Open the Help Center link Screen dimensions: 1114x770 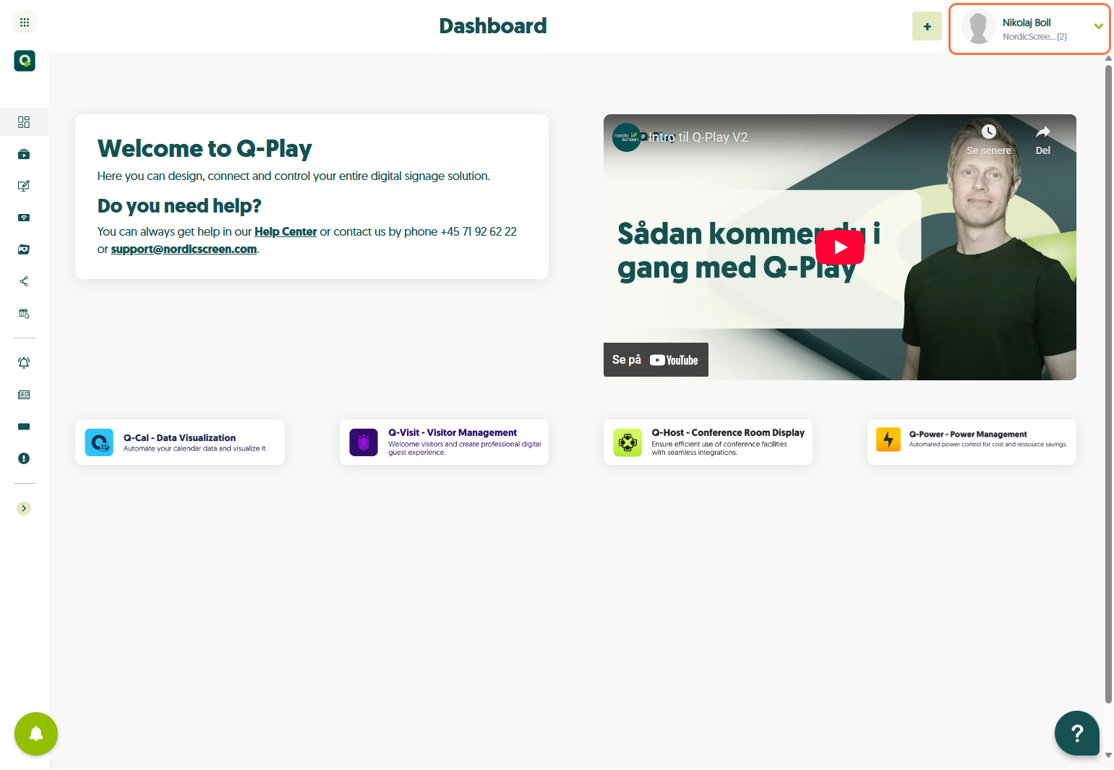(x=286, y=231)
